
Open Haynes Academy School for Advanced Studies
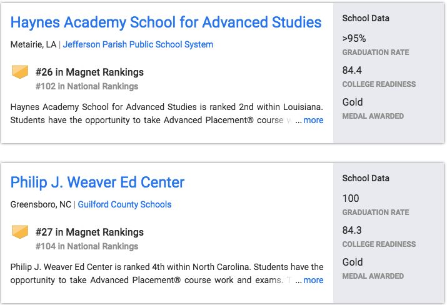(x=166, y=22)
